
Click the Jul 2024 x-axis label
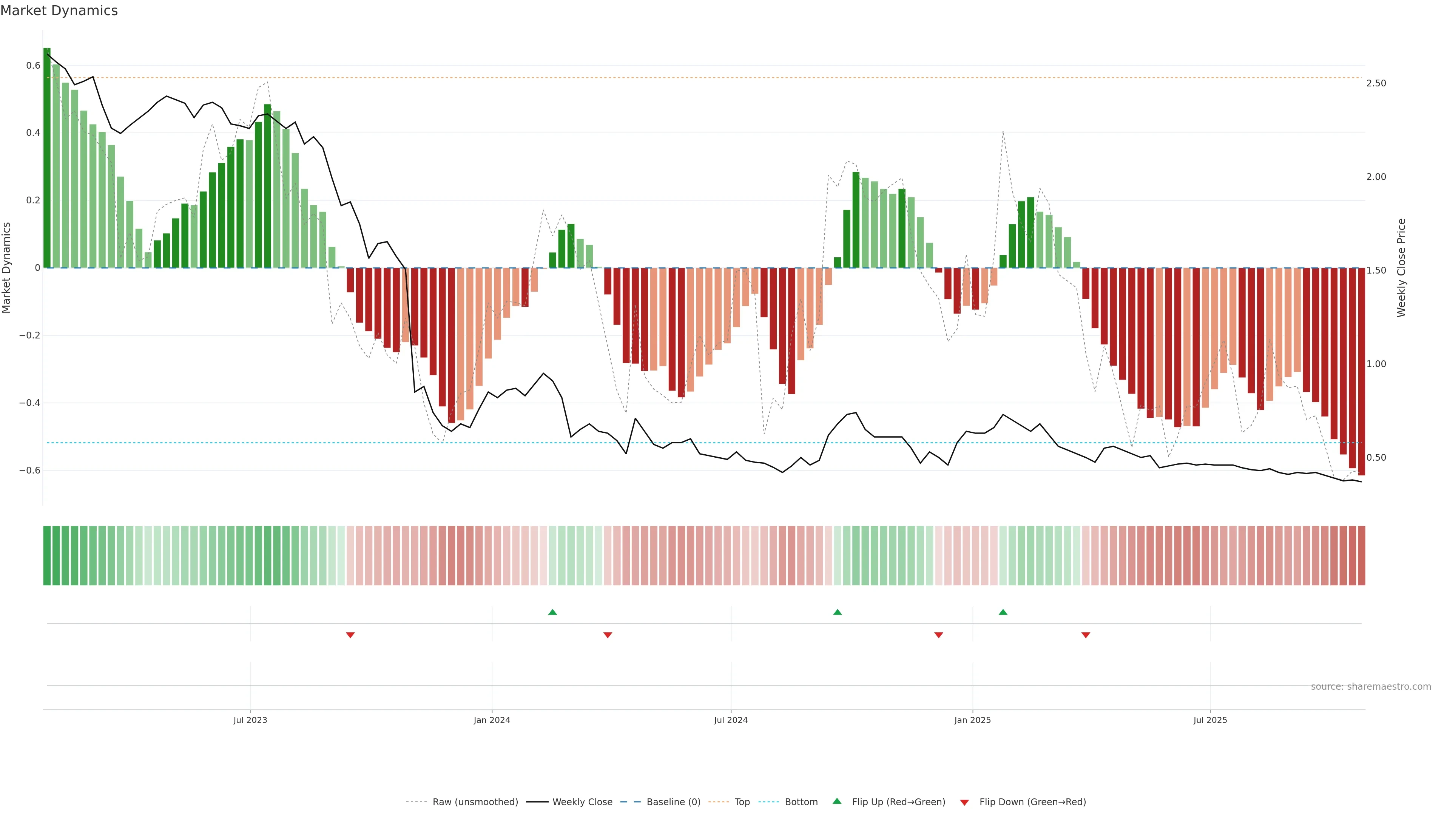point(731,720)
